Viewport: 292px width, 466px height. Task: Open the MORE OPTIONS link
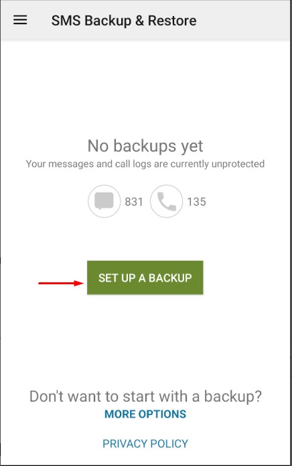[145, 414]
